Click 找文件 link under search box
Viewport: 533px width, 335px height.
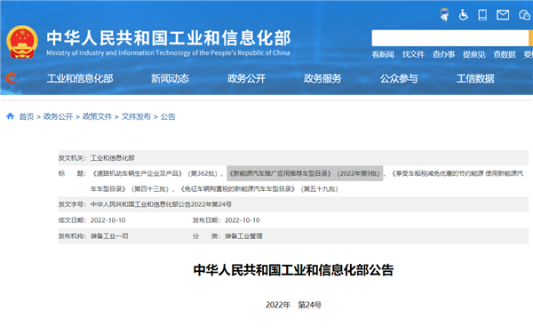(x=413, y=54)
